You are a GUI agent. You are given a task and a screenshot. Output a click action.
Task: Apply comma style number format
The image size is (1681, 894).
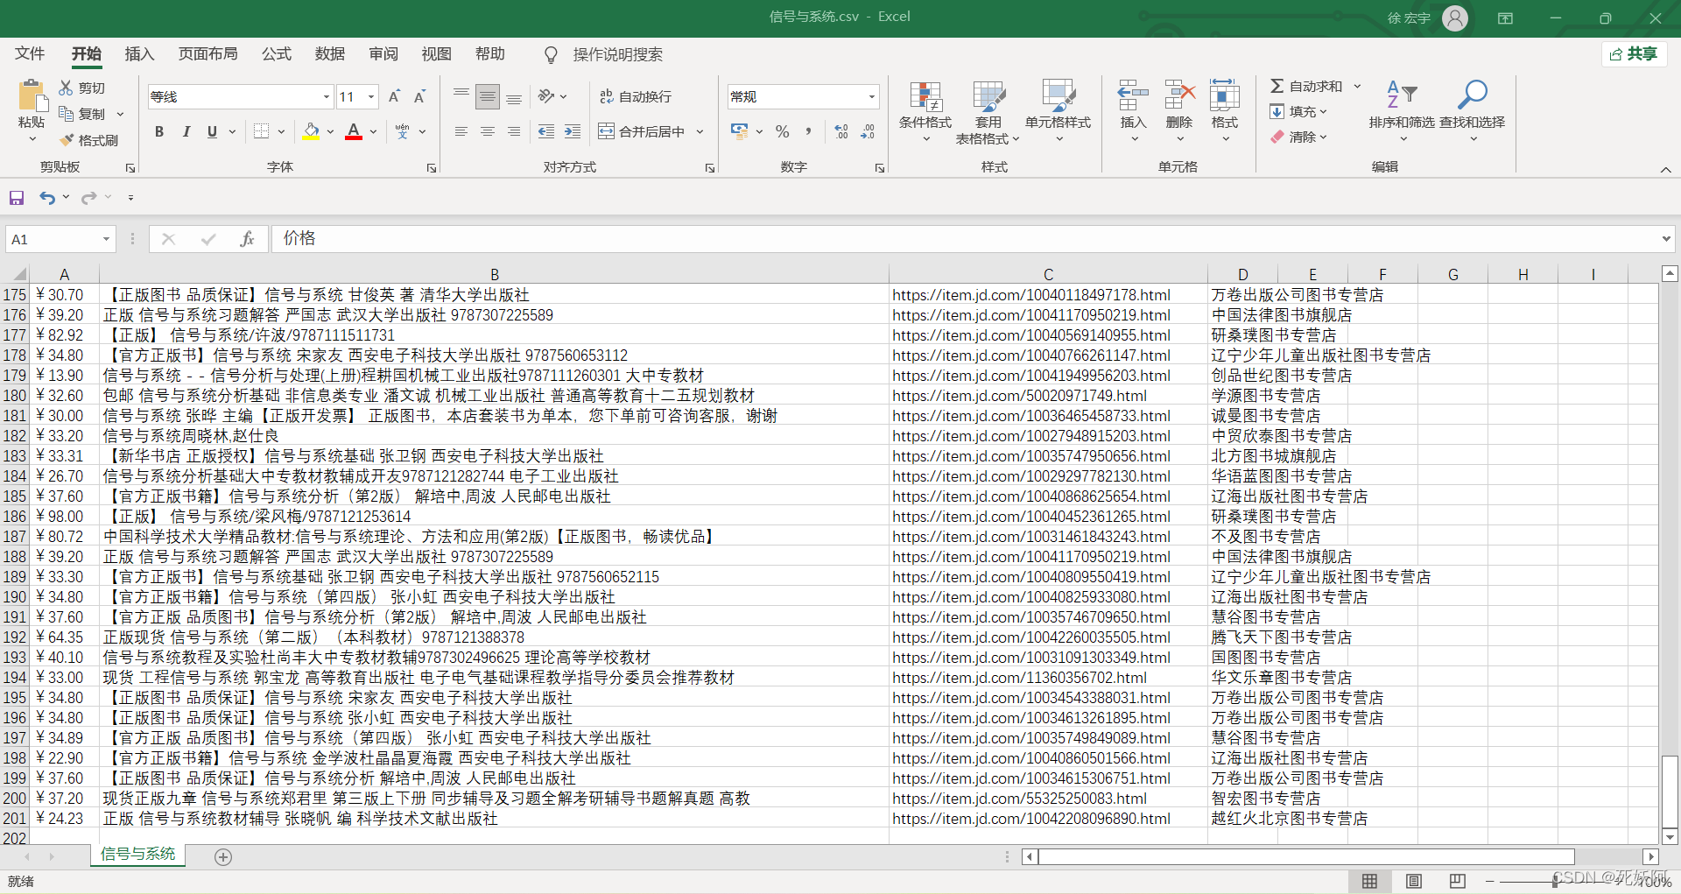pos(808,131)
